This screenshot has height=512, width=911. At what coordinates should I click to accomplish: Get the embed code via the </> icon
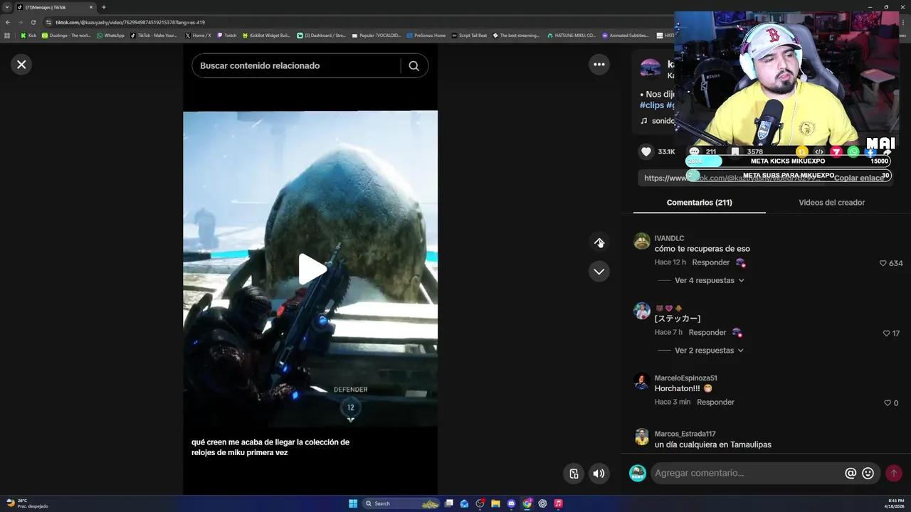click(x=819, y=151)
